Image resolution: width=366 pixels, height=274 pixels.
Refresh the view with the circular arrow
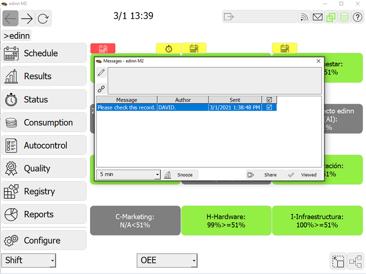click(43, 18)
